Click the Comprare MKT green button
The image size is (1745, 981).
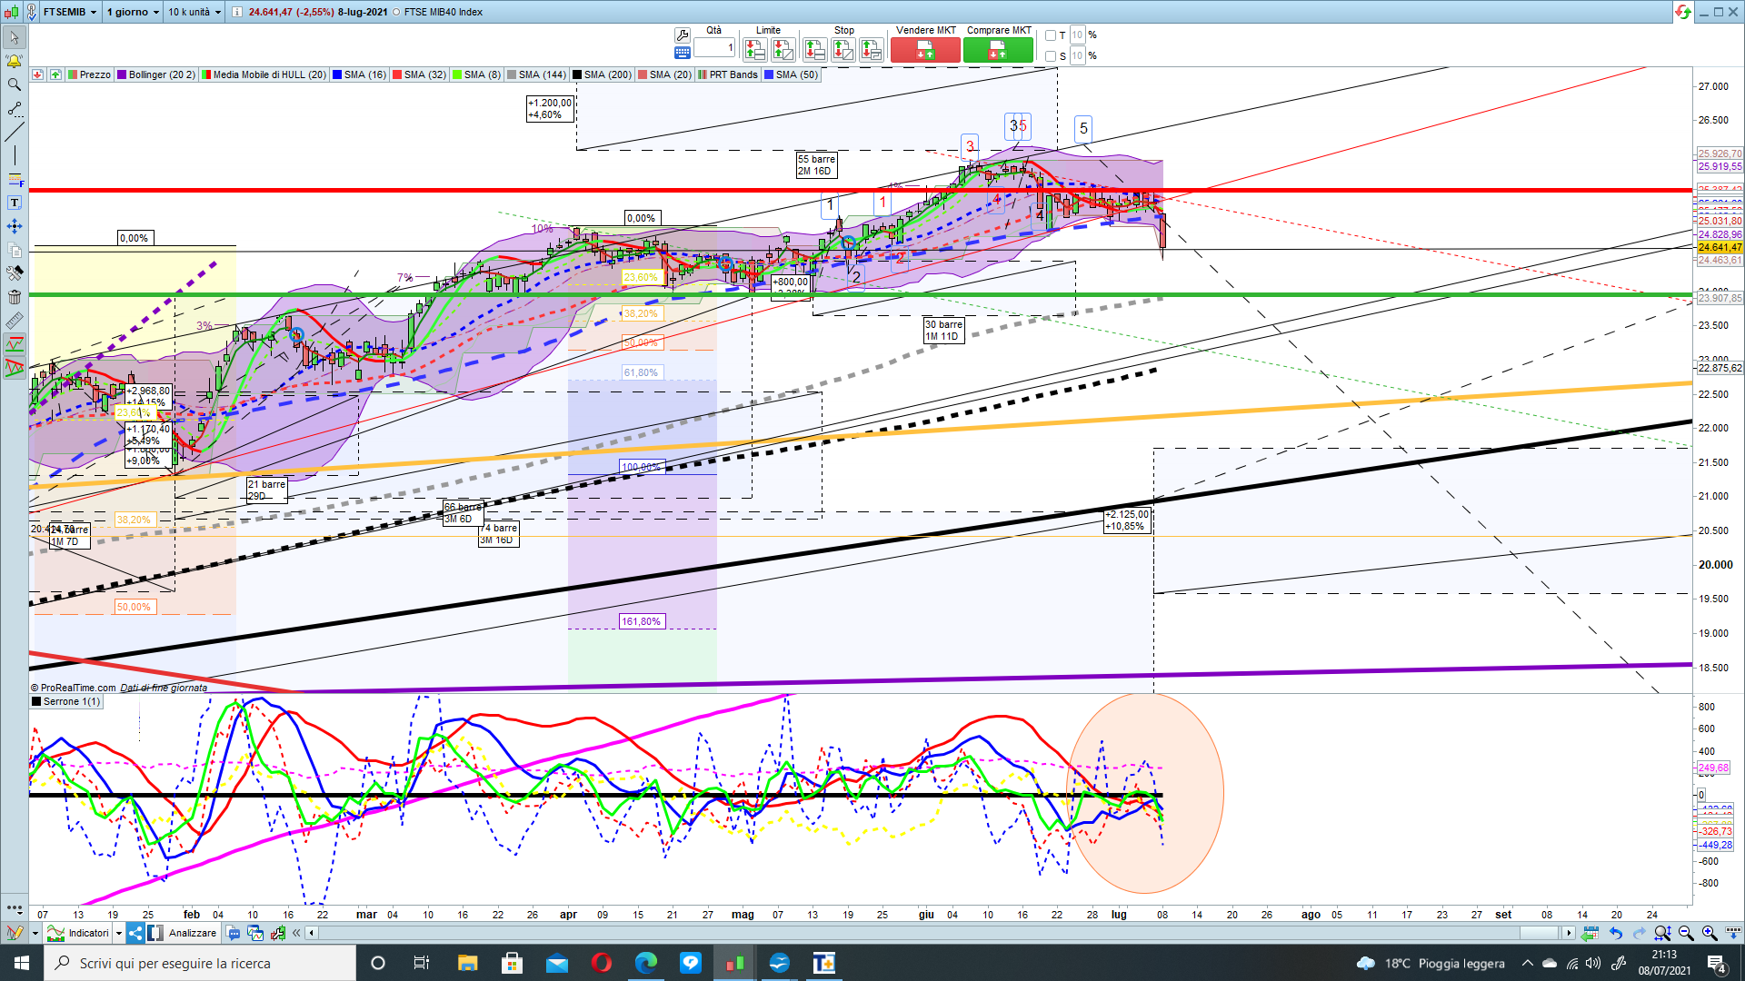click(x=998, y=50)
